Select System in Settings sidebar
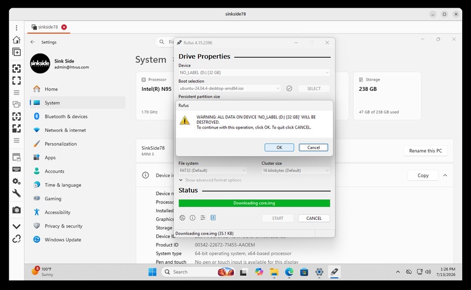The width and height of the screenshot is (471, 290). (x=78, y=103)
